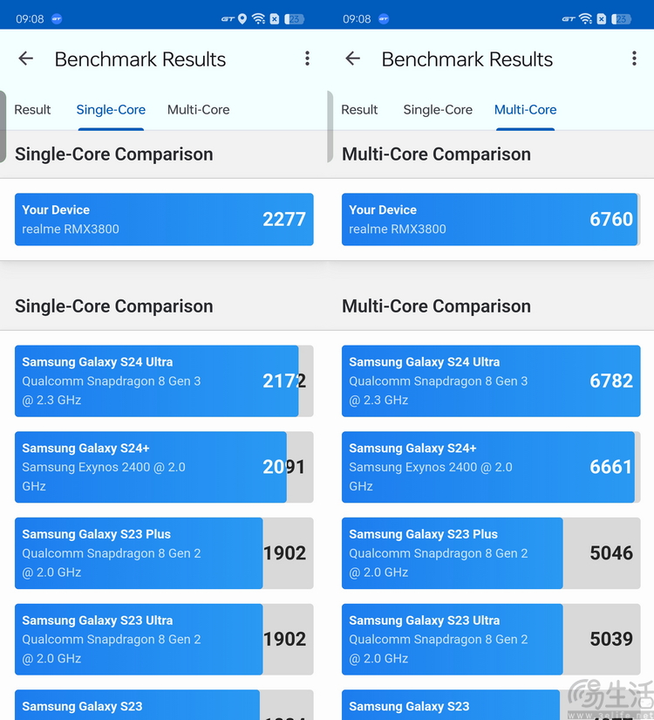Switch to the Result tab on the right screen
The image size is (654, 720).
(359, 110)
